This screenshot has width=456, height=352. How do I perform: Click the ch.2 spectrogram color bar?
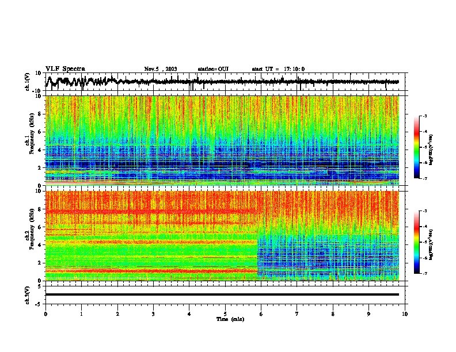pyautogui.click(x=417, y=242)
